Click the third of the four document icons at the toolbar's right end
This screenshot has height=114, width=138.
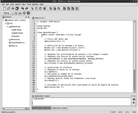point(73,9)
